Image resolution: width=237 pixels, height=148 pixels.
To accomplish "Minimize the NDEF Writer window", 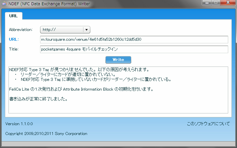I will click(207, 3).
